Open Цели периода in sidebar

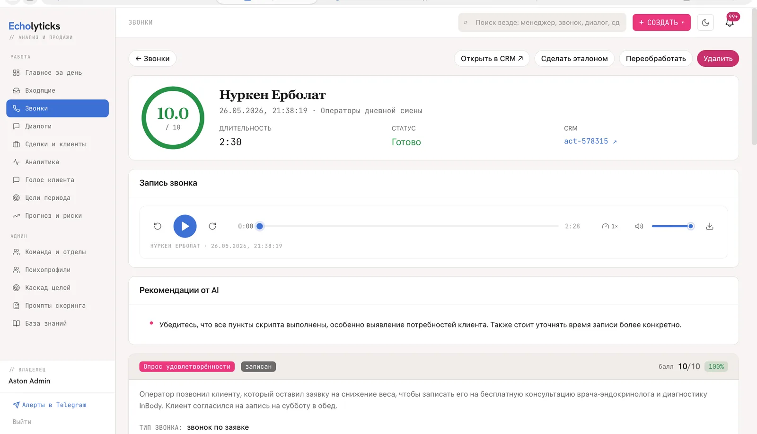click(x=57, y=198)
